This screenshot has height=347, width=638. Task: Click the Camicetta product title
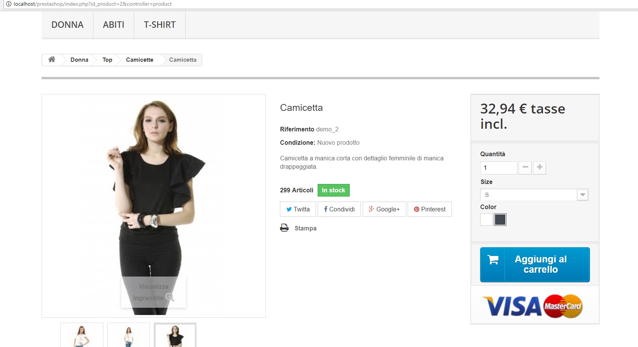click(301, 108)
